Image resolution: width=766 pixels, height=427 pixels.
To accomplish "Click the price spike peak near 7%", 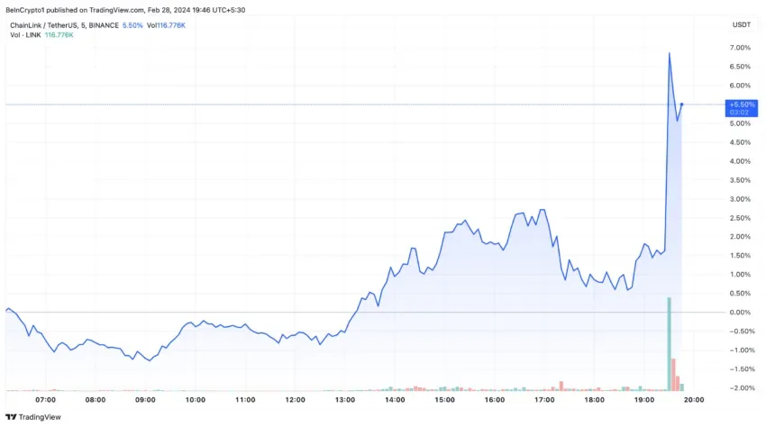I will click(x=670, y=53).
